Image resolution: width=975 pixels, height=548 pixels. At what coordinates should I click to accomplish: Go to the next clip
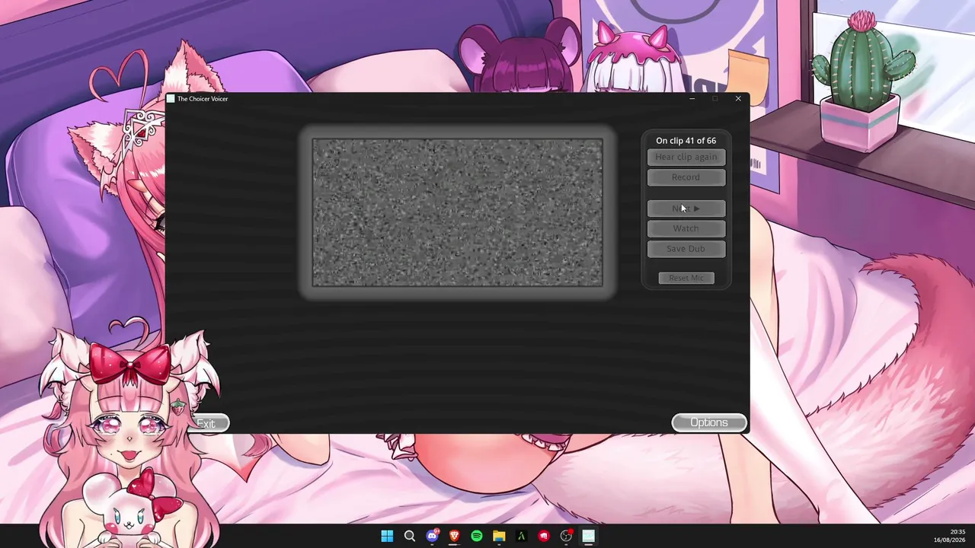click(686, 209)
